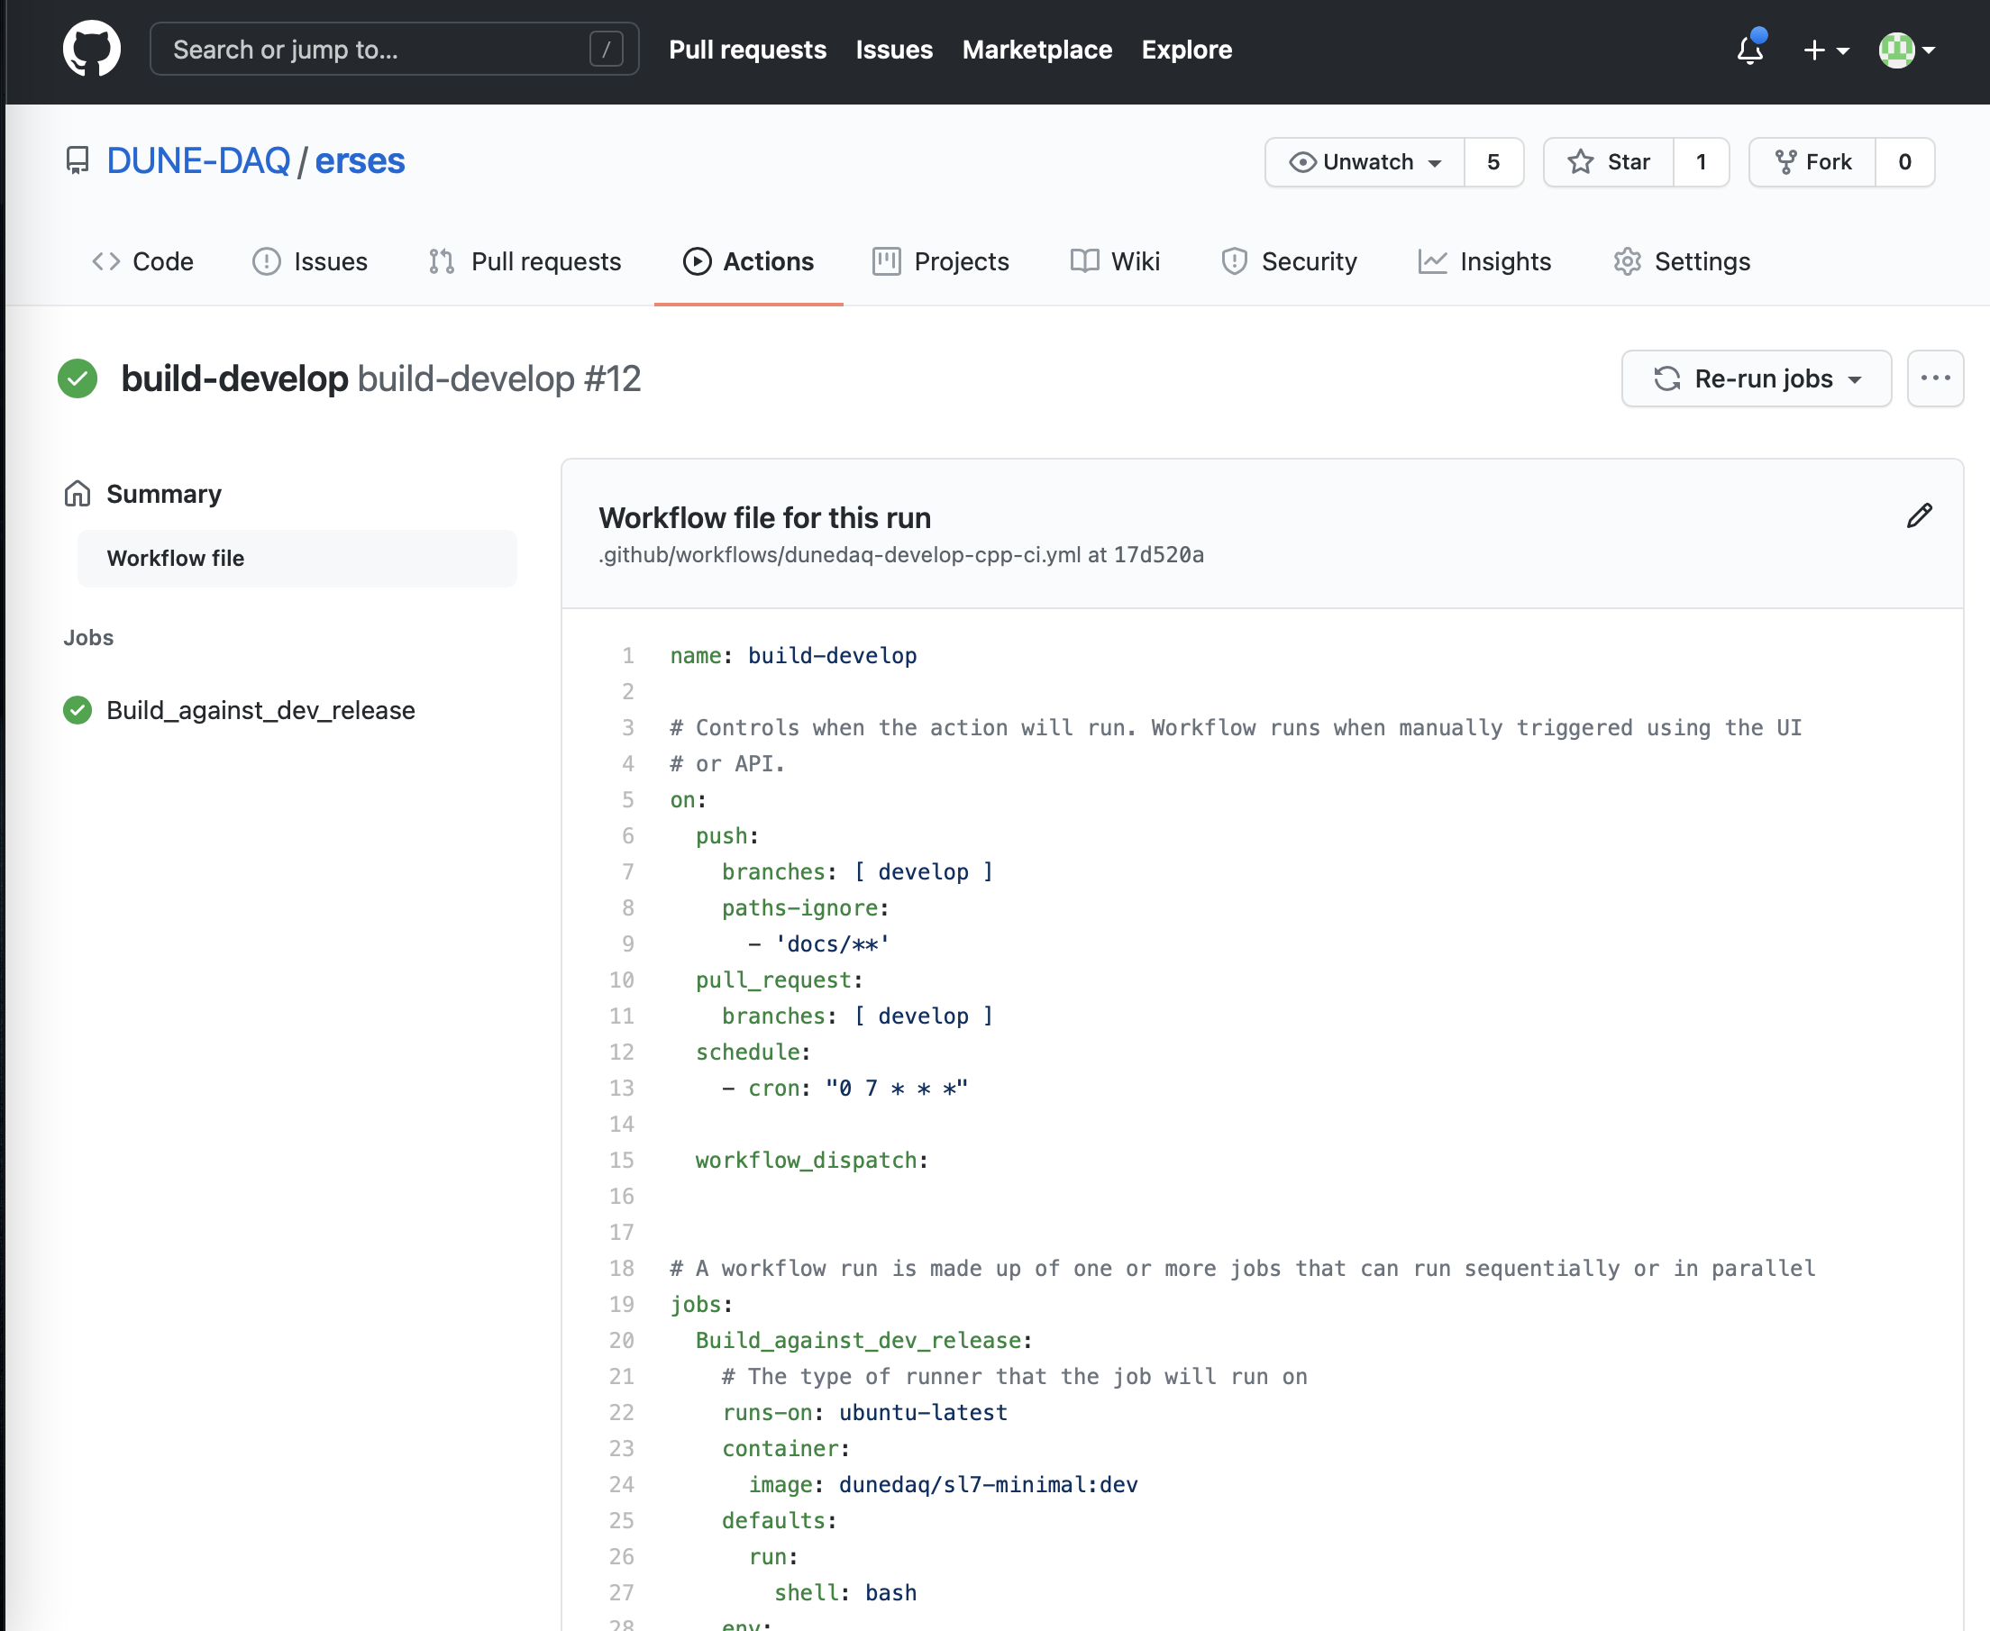Click the pencil edit workflow file icon
The image size is (1990, 1631).
1919,515
